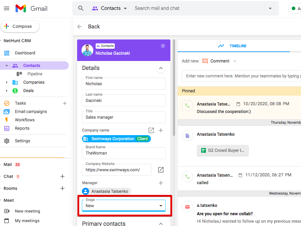Start a new chat with plus icon
301x226 pixels.
(62, 176)
